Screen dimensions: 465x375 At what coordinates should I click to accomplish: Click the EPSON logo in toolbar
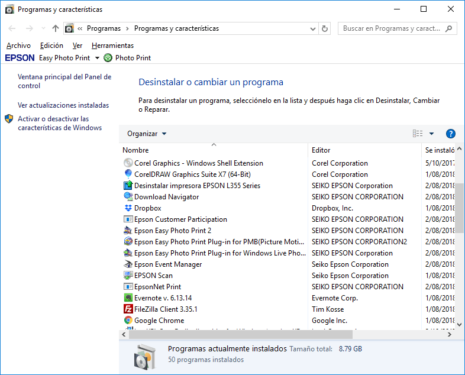[x=20, y=58]
